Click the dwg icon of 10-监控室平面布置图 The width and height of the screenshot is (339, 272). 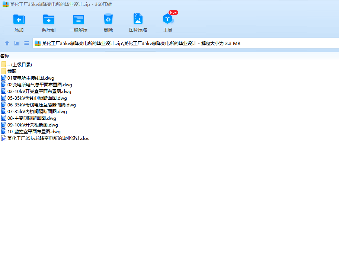pos(4,131)
